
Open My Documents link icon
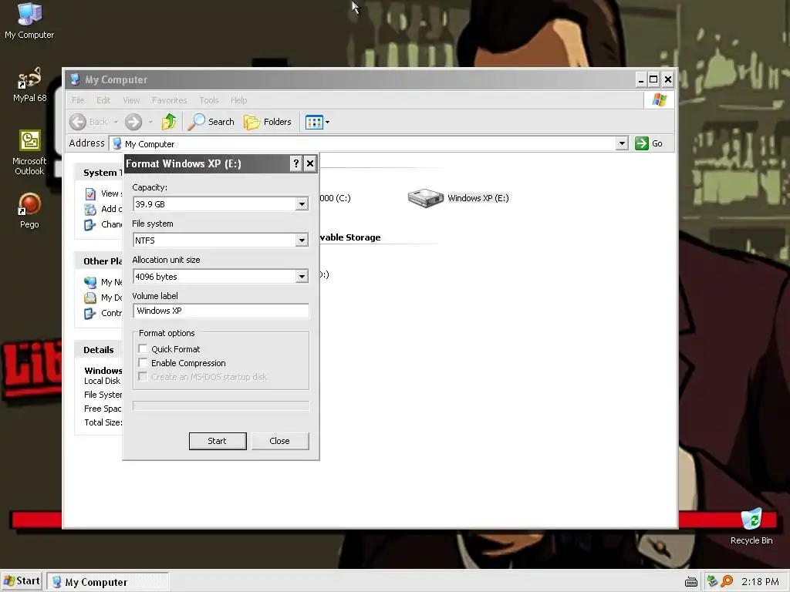[90, 298]
